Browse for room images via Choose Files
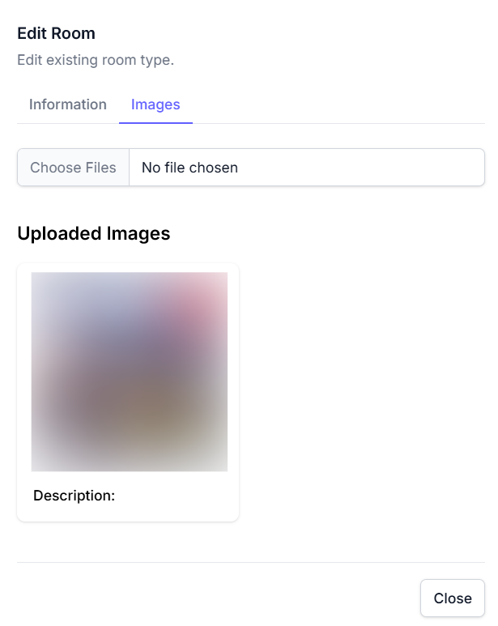This screenshot has width=498, height=626. pos(73,168)
